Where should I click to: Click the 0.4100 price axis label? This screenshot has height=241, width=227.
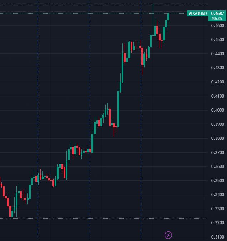217,96
